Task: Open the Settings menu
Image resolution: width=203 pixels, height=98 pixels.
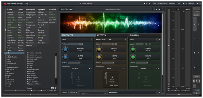Action: point(191,4)
